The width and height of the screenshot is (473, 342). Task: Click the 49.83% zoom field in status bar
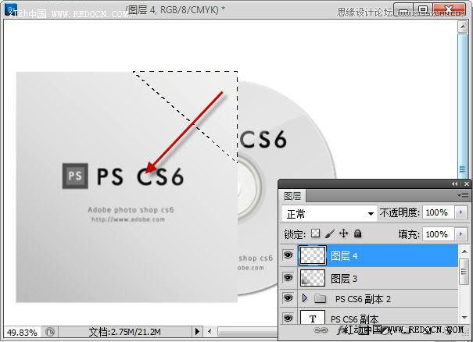22,333
